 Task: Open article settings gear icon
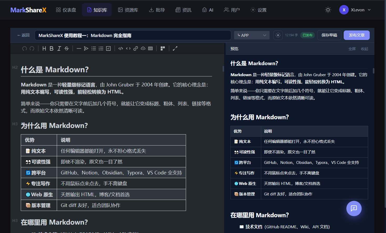pyautogui.click(x=278, y=35)
